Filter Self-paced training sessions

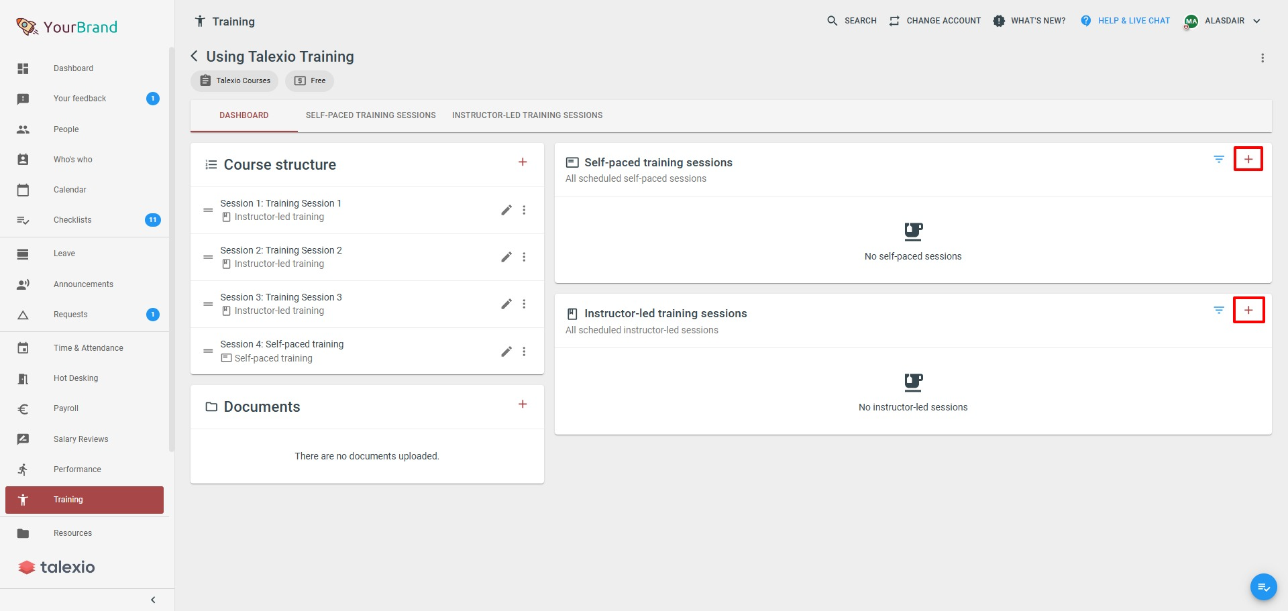(1219, 159)
